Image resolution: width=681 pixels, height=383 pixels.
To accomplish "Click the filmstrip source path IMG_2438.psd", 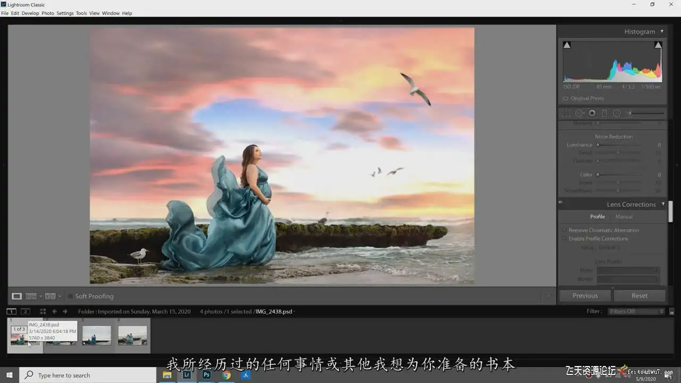I will pyautogui.click(x=275, y=311).
